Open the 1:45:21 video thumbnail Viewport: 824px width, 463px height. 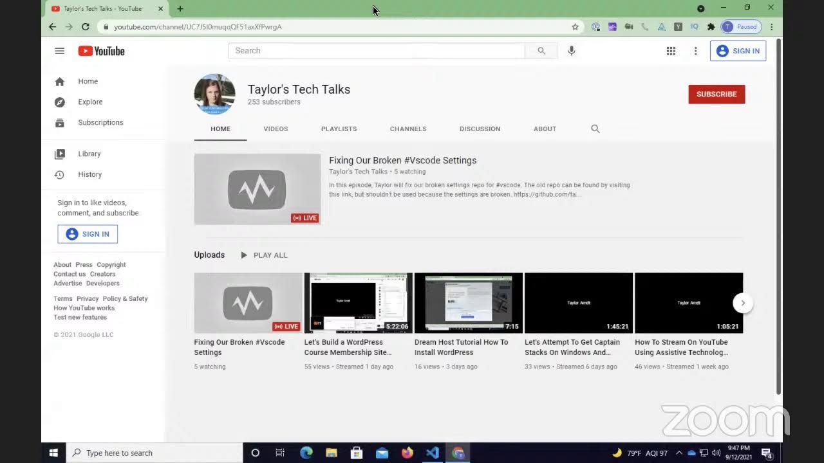pyautogui.click(x=579, y=303)
